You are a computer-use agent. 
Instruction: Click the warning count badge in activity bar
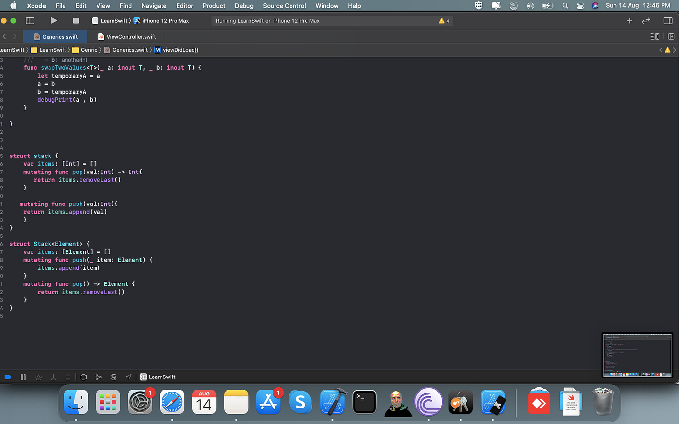pos(444,21)
